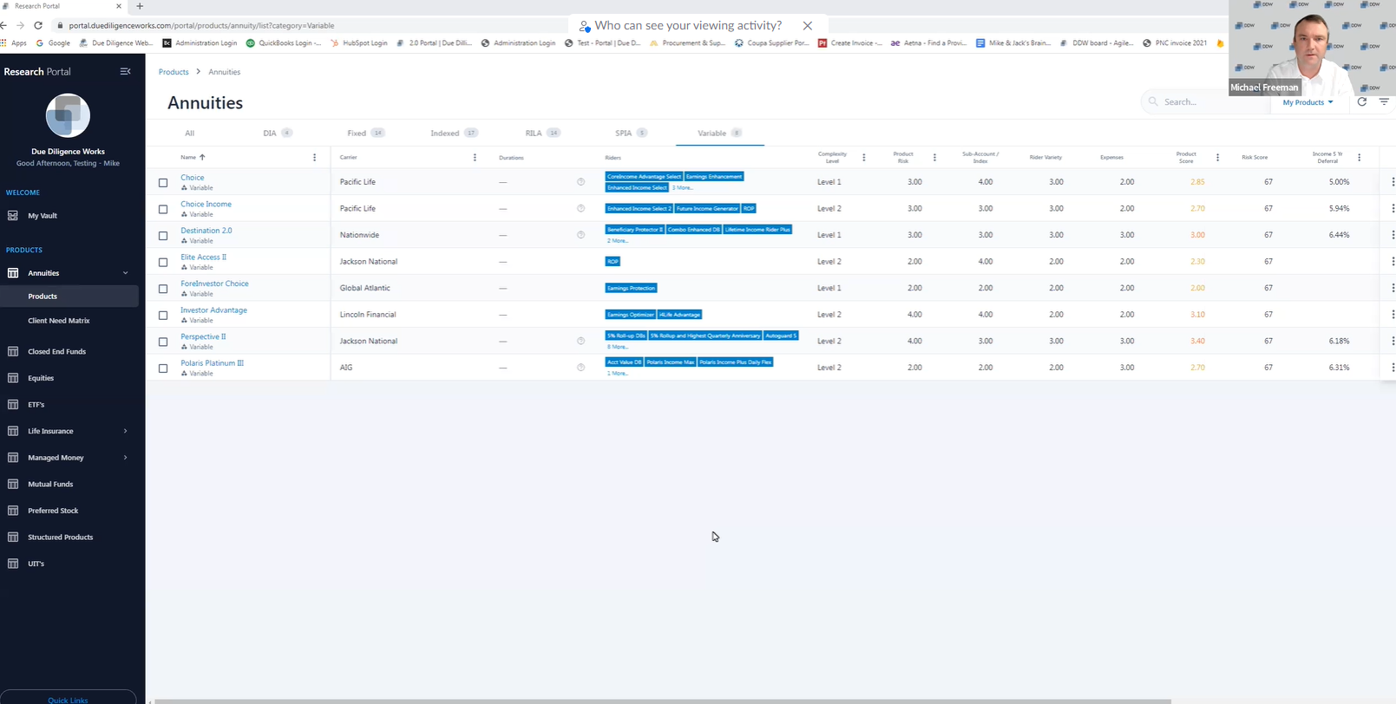Refresh the annuities list
Image resolution: width=1396 pixels, height=704 pixels.
click(x=1362, y=101)
